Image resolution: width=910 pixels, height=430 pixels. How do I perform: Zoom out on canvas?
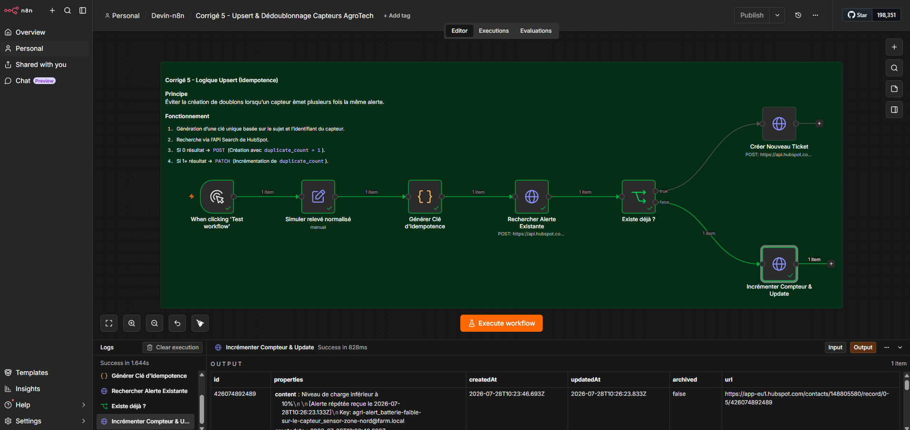155,323
